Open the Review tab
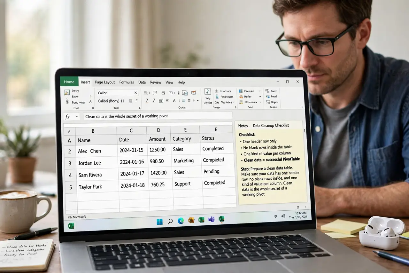The width and height of the screenshot is (409, 273). tap(156, 82)
